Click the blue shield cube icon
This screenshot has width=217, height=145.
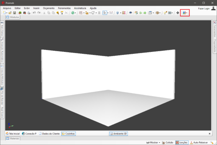pos(117,13)
